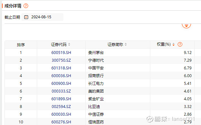This screenshot has height=125, width=201.
Task: Open stock code 600276.SH link
Action: click(61, 122)
